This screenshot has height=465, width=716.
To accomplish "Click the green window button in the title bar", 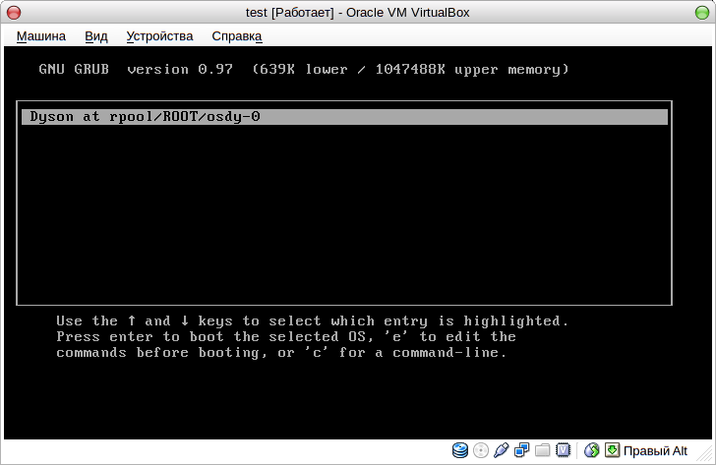I will (x=702, y=13).
